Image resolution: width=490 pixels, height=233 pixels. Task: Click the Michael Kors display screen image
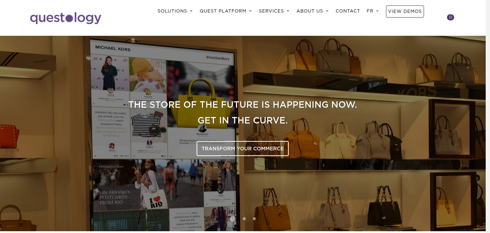click(x=164, y=136)
